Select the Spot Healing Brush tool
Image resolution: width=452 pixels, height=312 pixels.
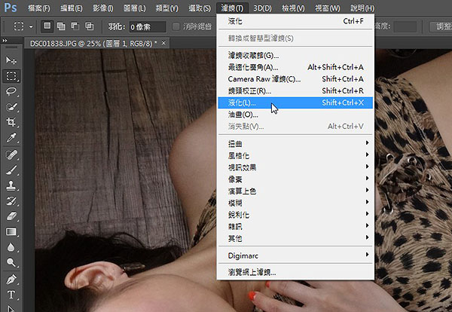[x=11, y=154]
